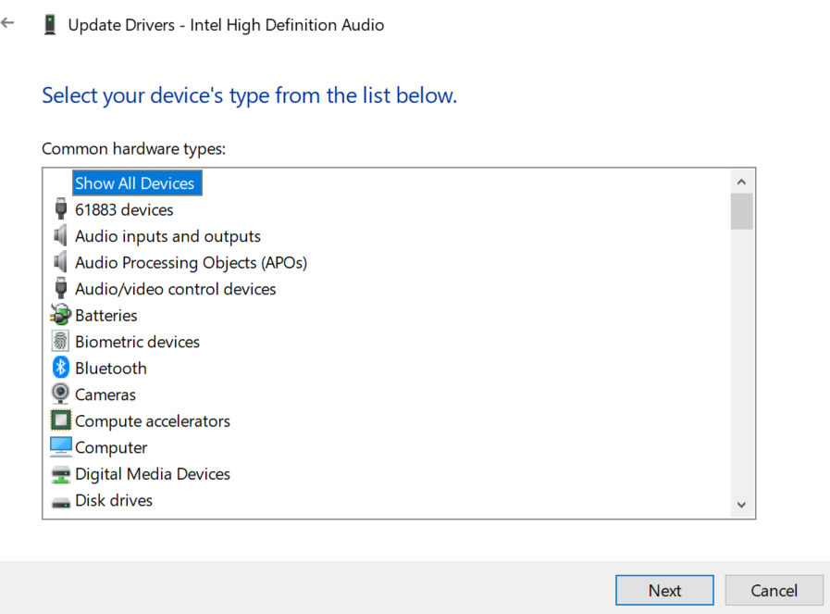Select Show All Devices in the list
This screenshot has width=830, height=614.
[137, 182]
